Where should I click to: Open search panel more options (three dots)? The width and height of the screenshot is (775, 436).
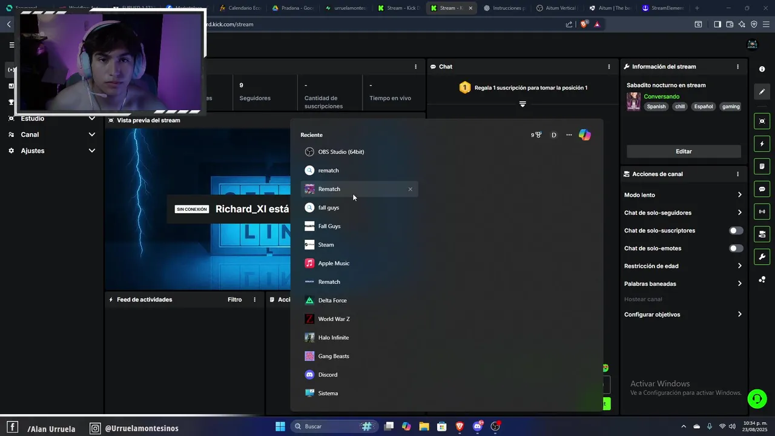pos(569,135)
